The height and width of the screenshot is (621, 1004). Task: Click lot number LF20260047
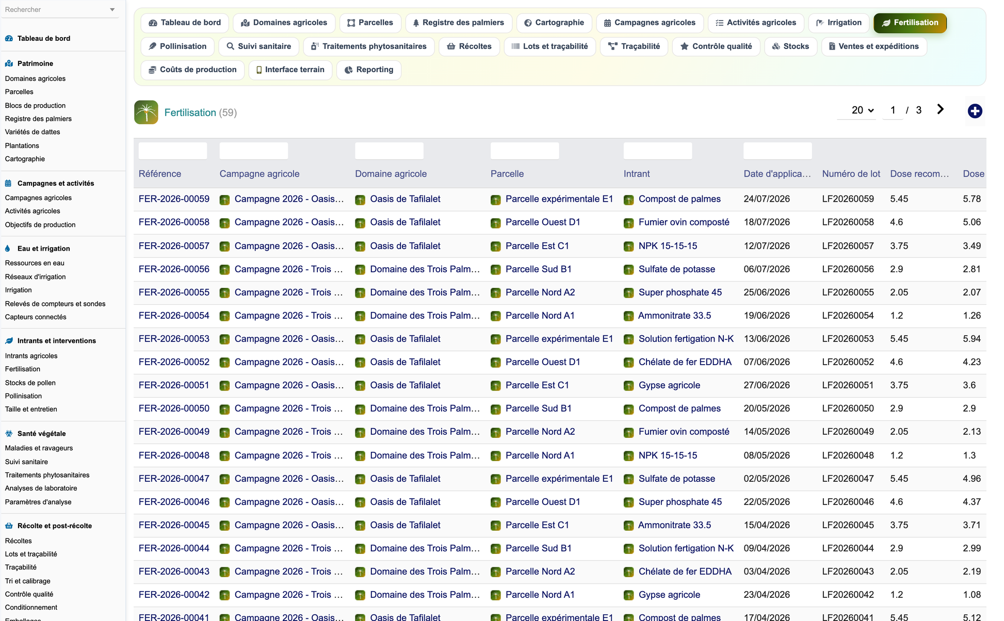click(x=848, y=479)
